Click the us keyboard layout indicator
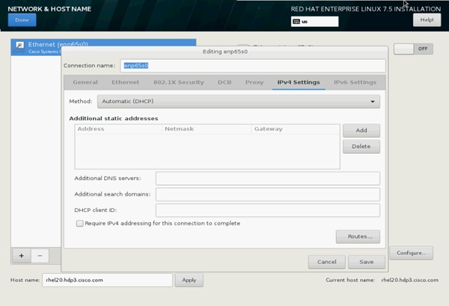The width and height of the screenshot is (449, 306). (x=314, y=22)
